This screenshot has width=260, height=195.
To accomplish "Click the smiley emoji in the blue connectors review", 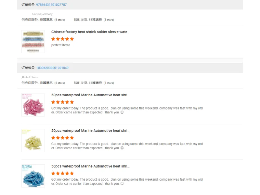I will [x=122, y=183].
